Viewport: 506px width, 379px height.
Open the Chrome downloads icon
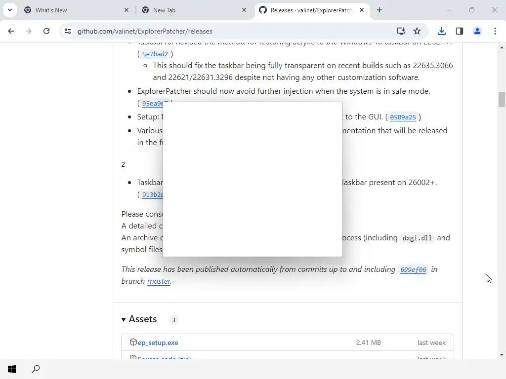[442, 31]
